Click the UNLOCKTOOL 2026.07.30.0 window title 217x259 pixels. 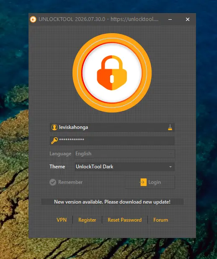pos(98,19)
